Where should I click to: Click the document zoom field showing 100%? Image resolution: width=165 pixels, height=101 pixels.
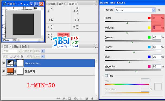coord(7,40)
